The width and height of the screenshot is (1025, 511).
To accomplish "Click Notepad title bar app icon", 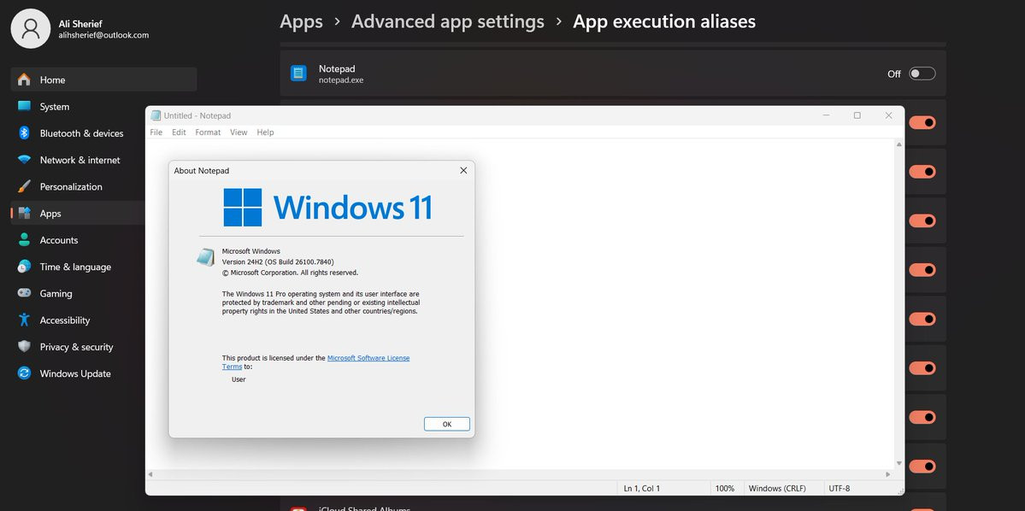I will pos(156,115).
